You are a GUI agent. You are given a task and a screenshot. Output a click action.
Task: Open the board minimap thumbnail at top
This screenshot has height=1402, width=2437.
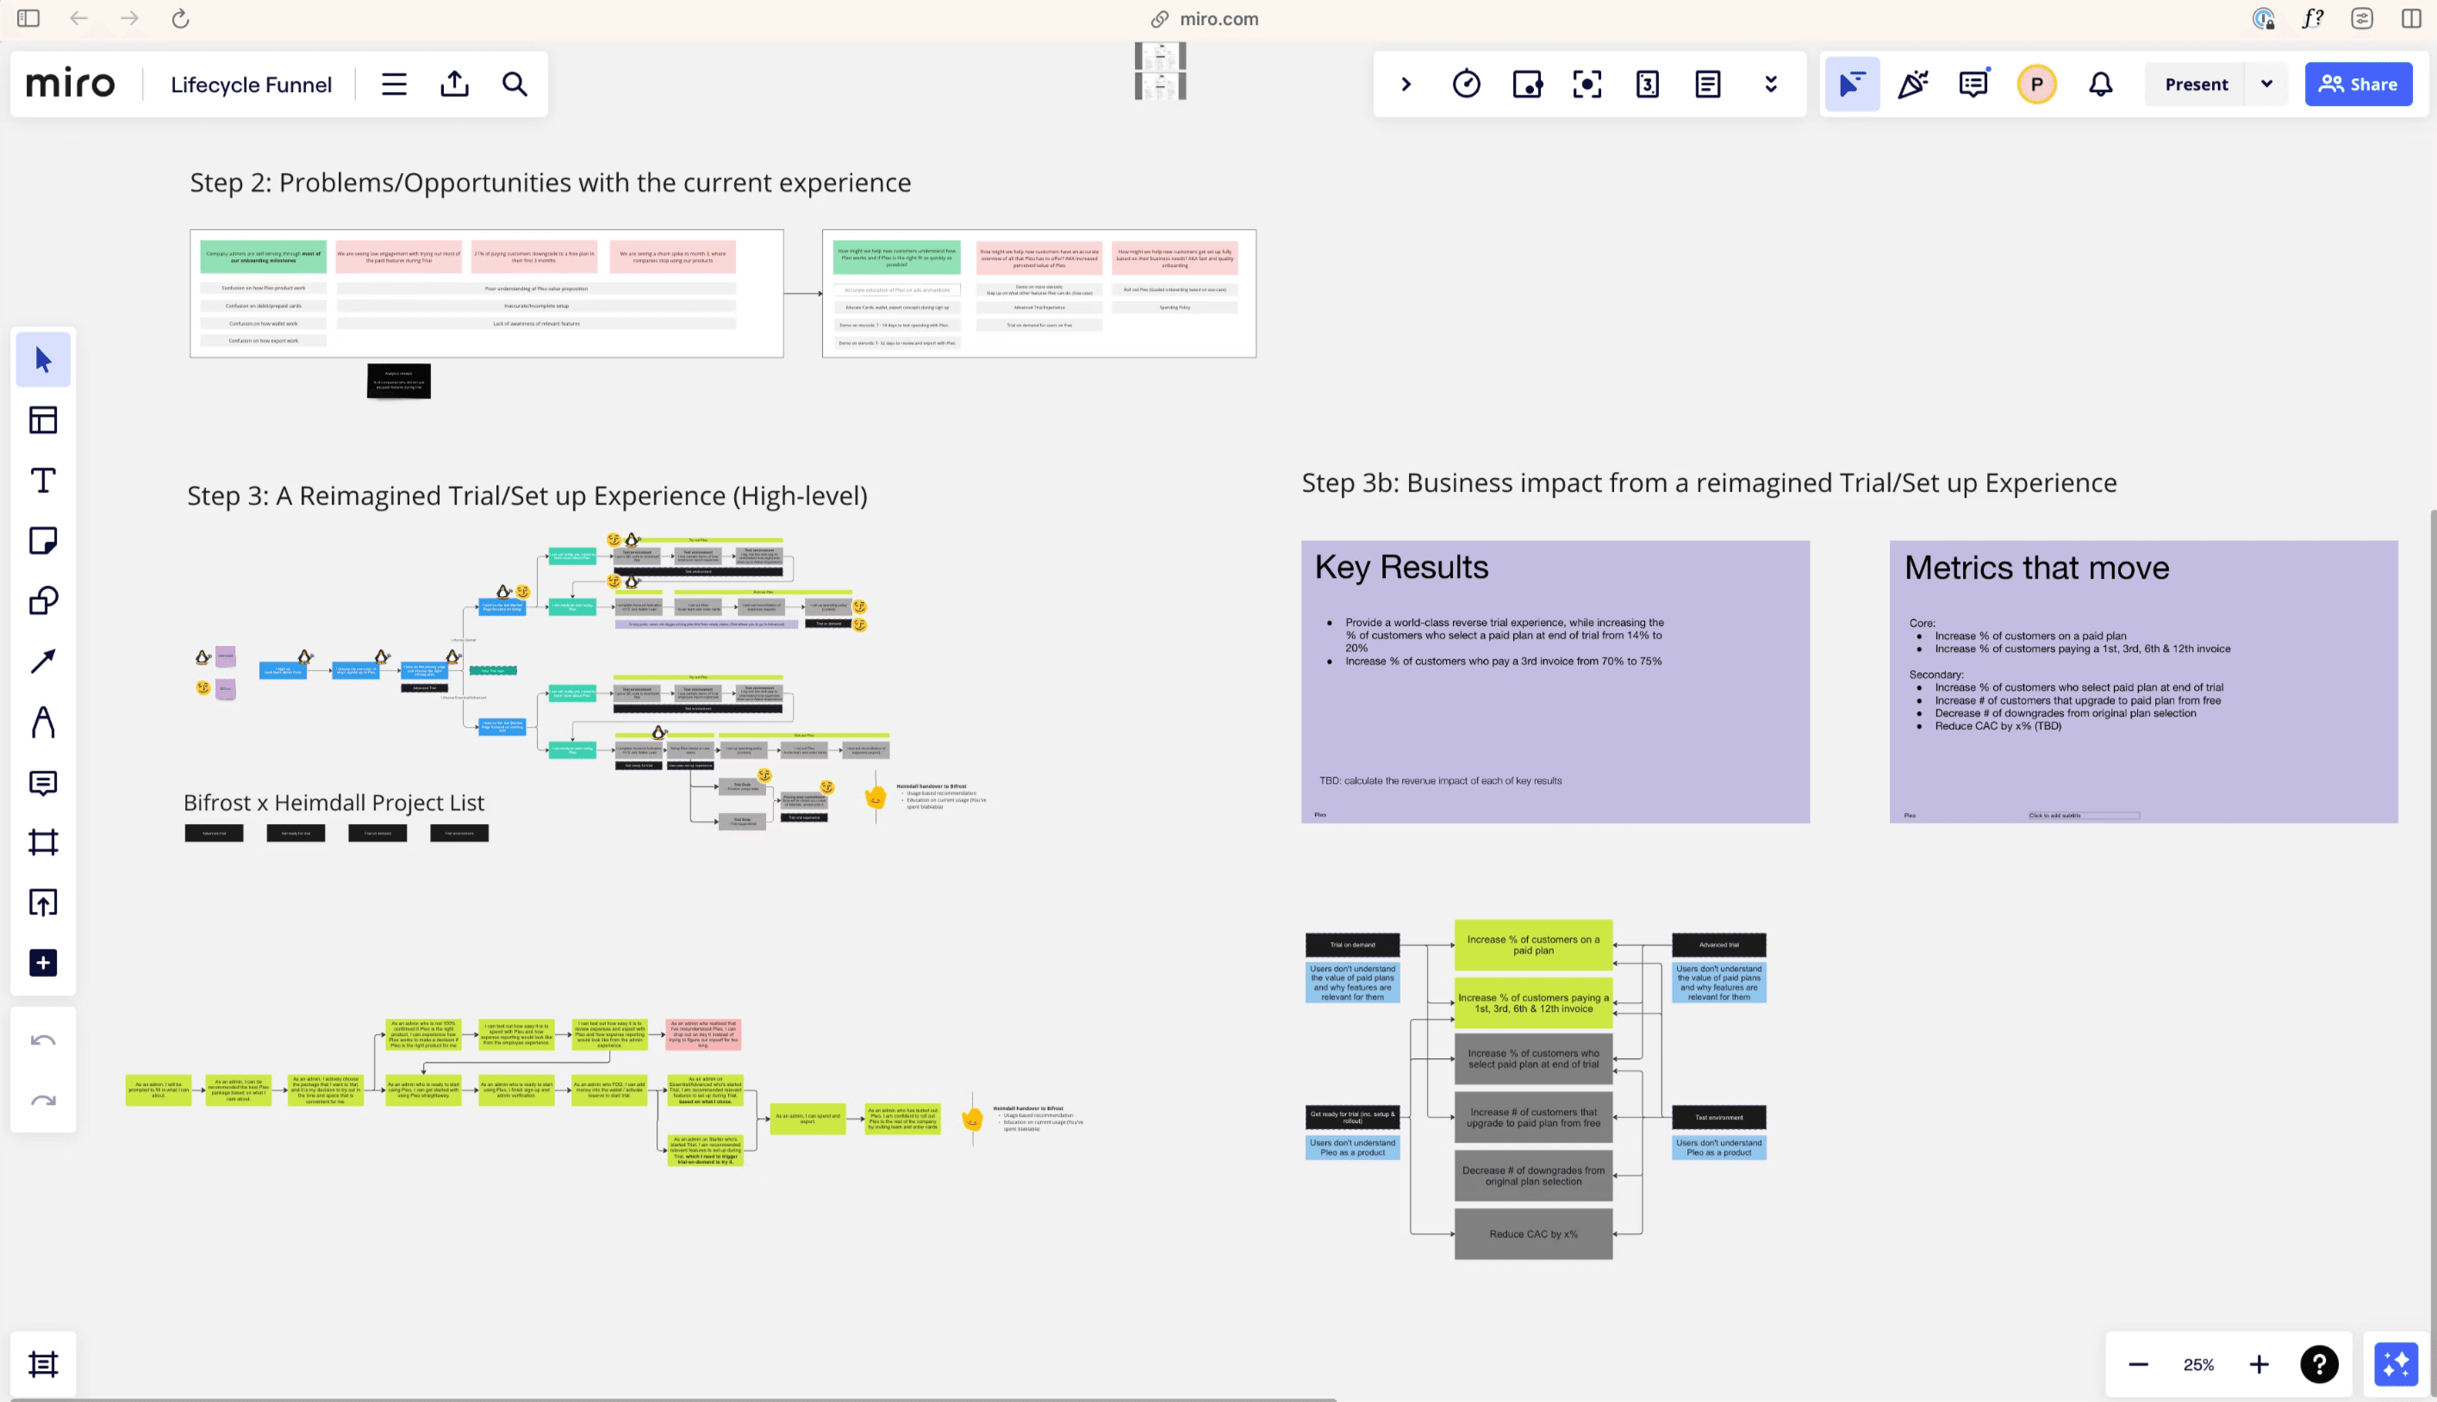click(x=1160, y=71)
